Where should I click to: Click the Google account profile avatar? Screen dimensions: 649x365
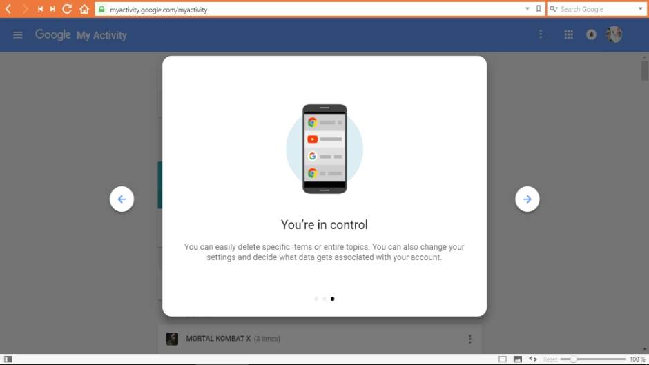pos(614,34)
